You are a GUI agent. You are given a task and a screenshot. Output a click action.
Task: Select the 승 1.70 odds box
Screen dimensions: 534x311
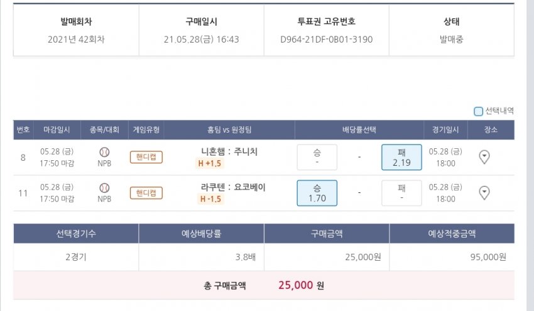pyautogui.click(x=317, y=193)
